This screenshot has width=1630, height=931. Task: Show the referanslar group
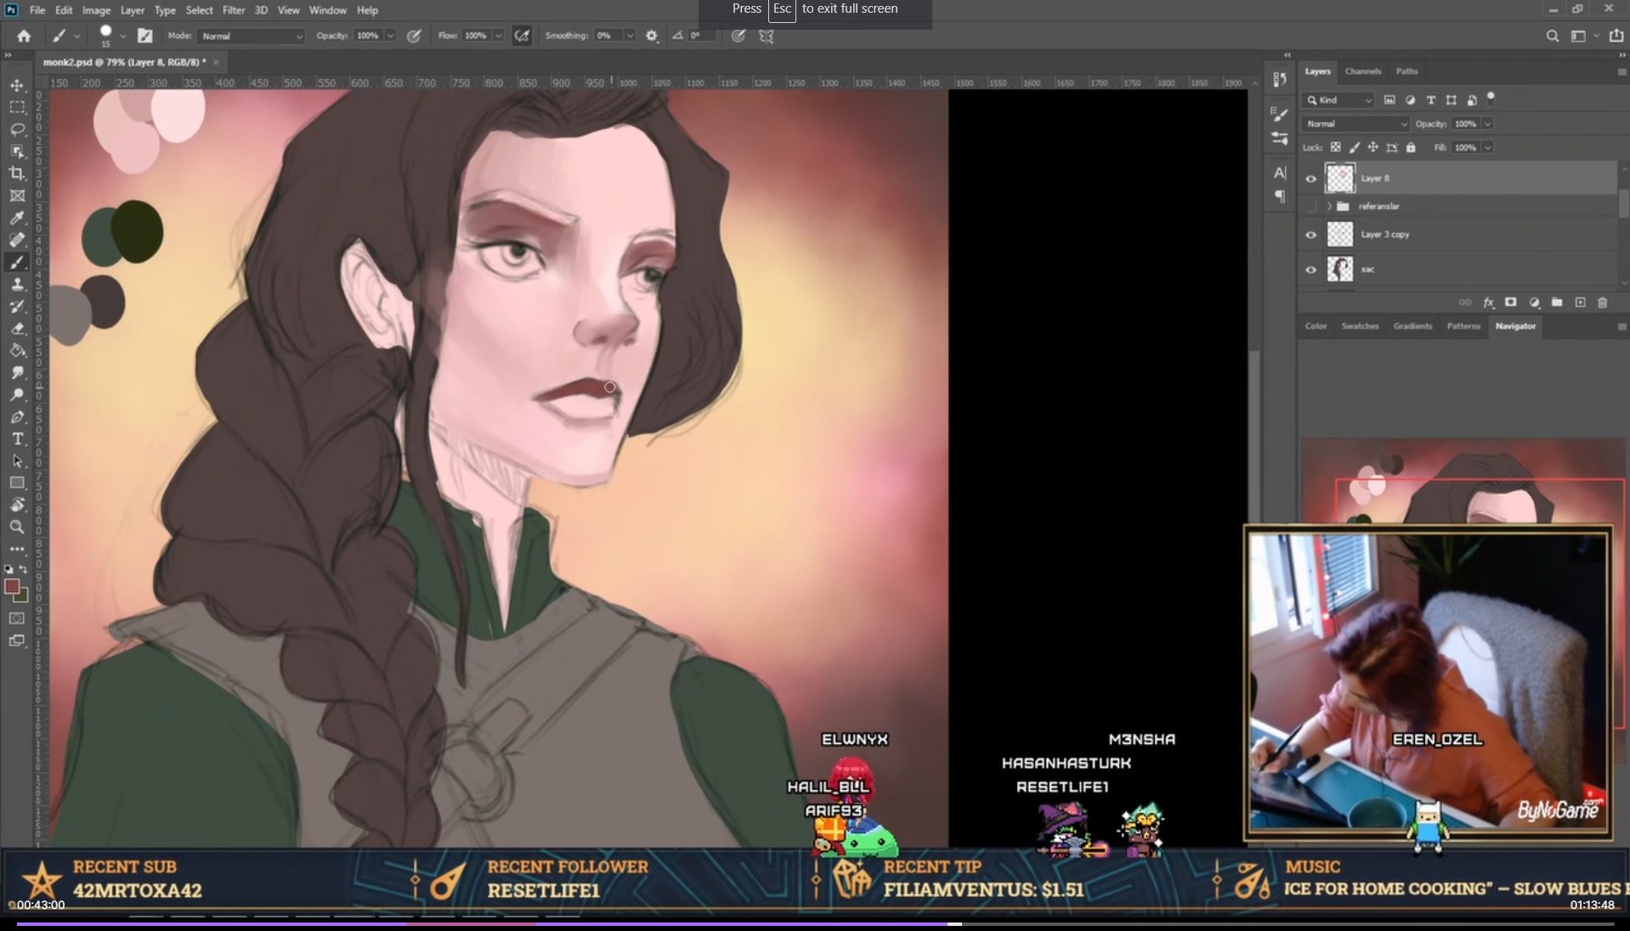1310,206
